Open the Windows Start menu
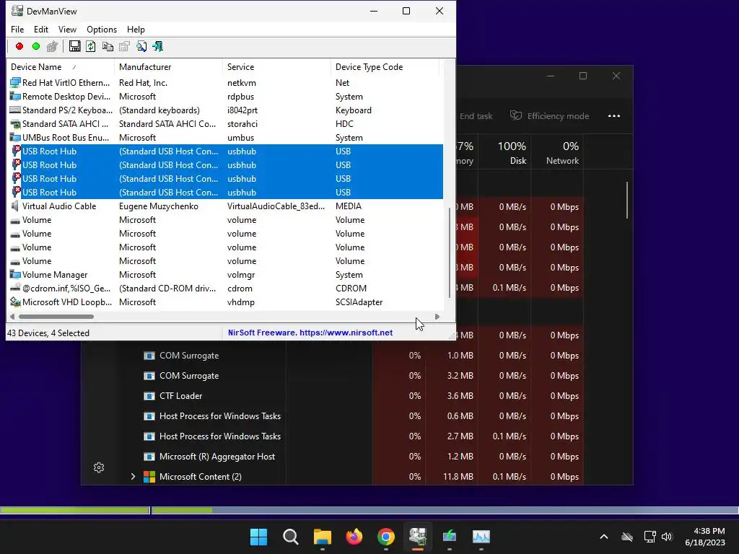The image size is (739, 554). pos(258,537)
